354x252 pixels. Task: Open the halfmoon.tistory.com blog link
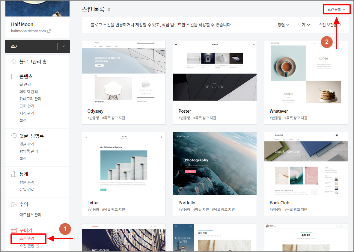[28, 31]
